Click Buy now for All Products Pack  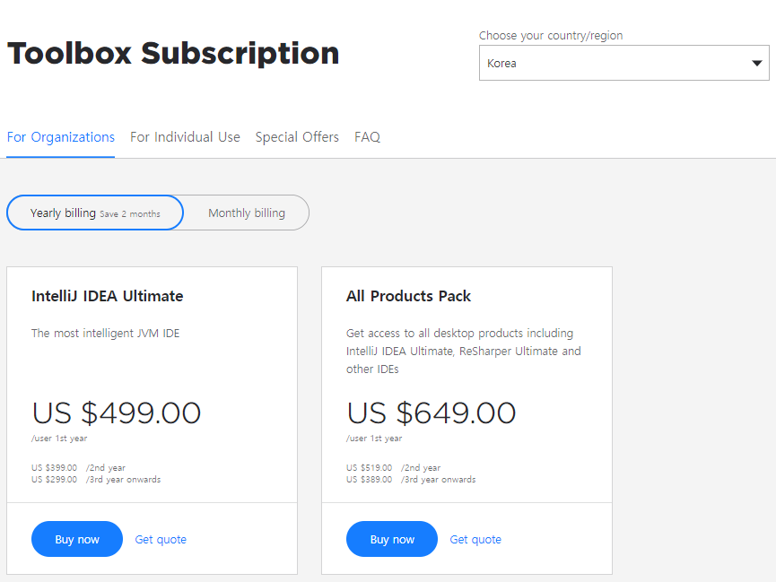(392, 539)
